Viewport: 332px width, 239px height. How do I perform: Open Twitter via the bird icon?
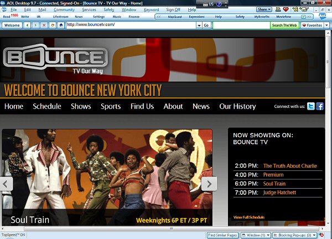(311, 106)
